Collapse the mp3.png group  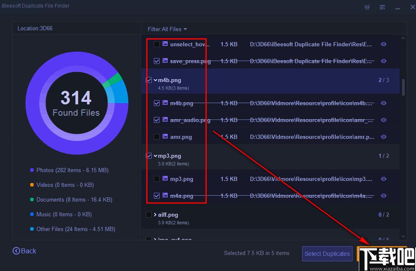(x=155, y=156)
